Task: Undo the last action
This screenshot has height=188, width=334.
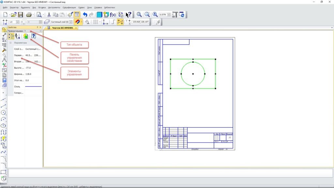Action: (85, 14)
